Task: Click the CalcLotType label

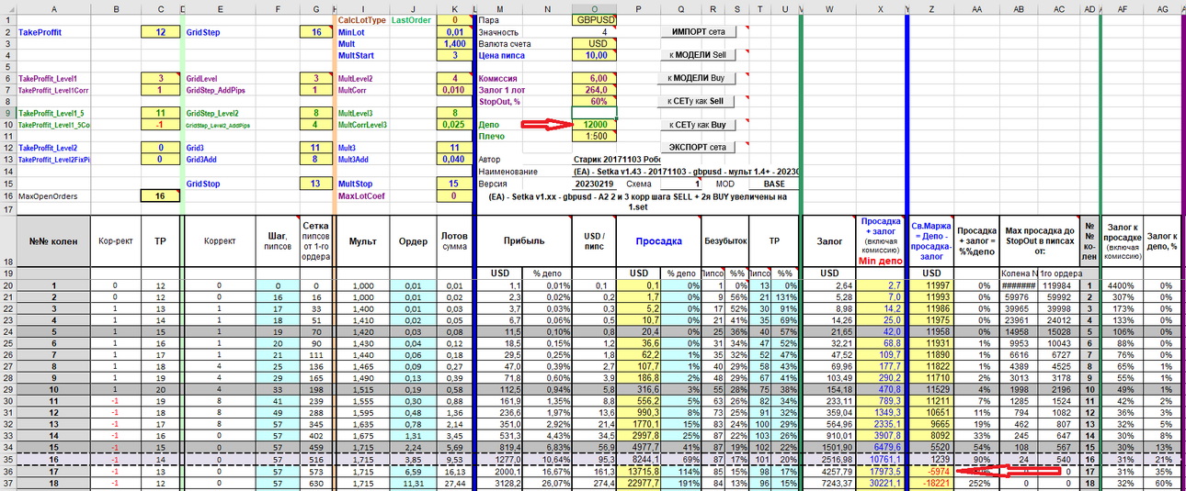Action: coord(362,19)
